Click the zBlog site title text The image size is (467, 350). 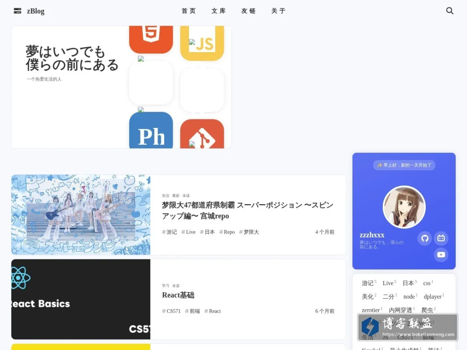click(35, 11)
